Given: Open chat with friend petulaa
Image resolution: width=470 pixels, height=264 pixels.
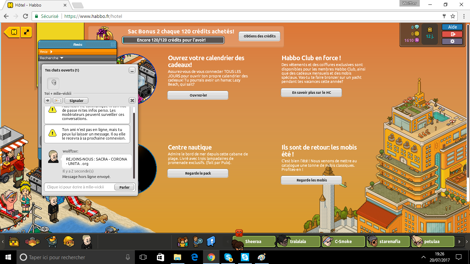Looking at the screenshot, I should click(432, 242).
